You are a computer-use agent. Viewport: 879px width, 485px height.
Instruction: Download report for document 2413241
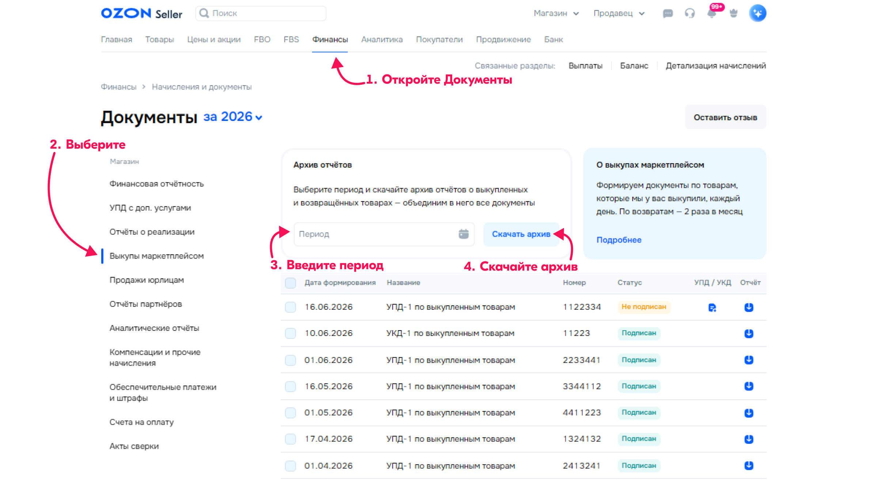point(749,465)
